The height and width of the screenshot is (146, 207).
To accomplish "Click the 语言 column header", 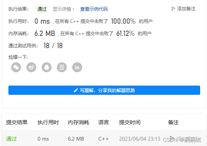I will pyautogui.click(x=103, y=122).
